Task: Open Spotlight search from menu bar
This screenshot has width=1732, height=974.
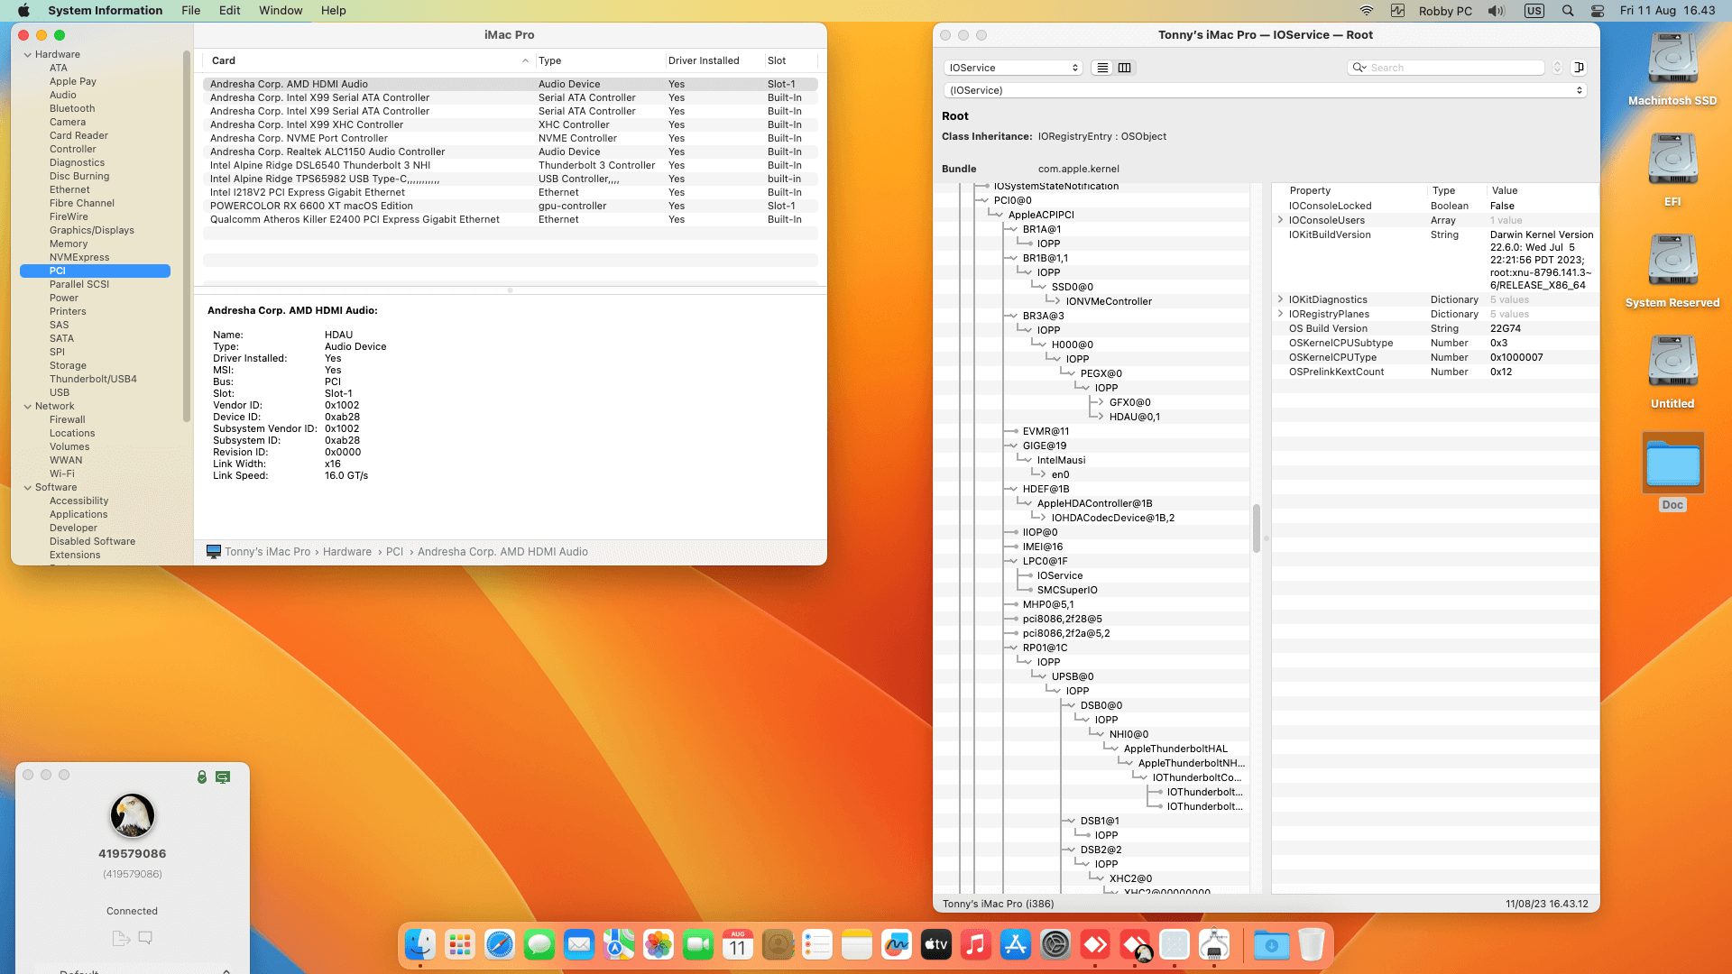Action: point(1568,11)
